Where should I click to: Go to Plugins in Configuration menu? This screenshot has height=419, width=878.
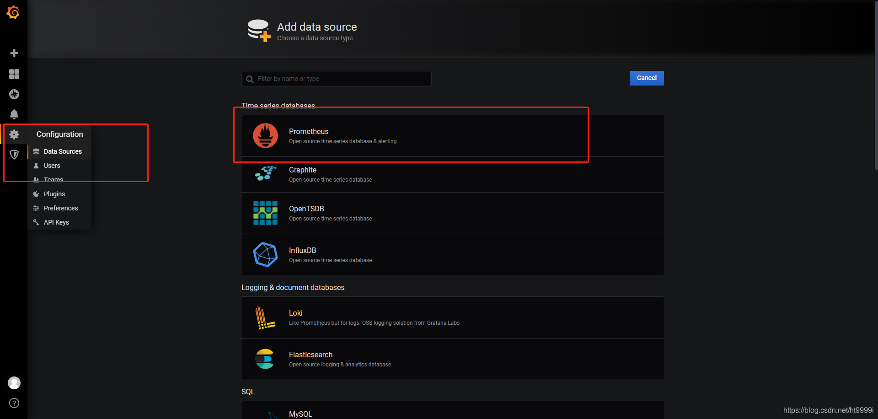[54, 194]
